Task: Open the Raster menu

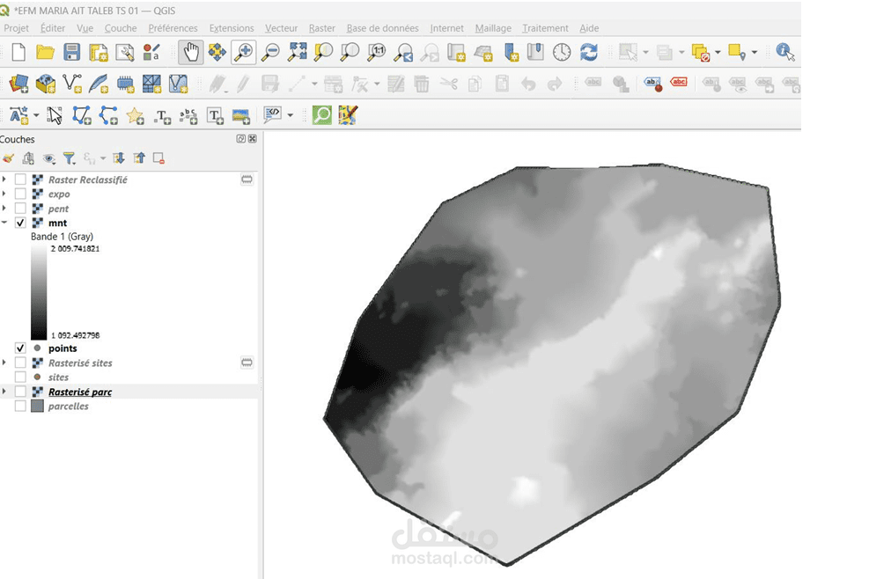Action: [x=321, y=28]
